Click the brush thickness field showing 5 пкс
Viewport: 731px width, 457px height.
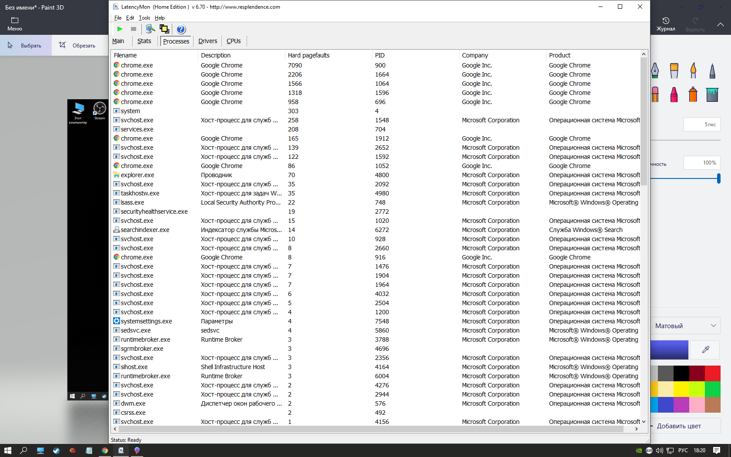pyautogui.click(x=702, y=124)
